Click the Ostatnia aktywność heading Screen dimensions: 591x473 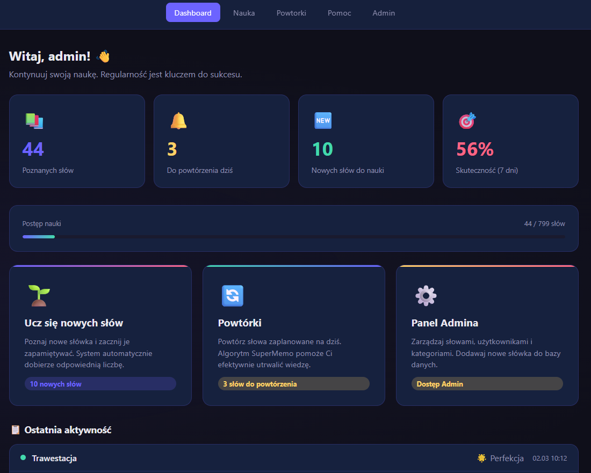tap(68, 430)
